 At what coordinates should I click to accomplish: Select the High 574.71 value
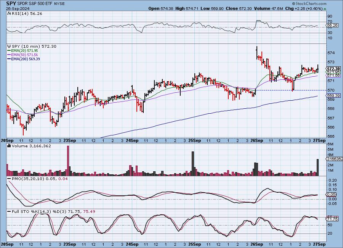pyautogui.click(x=187, y=8)
